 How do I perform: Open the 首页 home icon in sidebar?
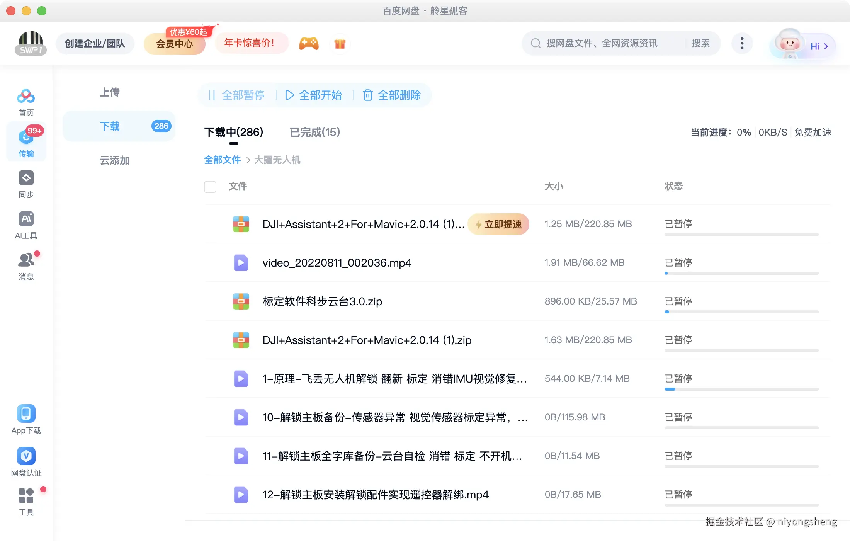tap(26, 97)
